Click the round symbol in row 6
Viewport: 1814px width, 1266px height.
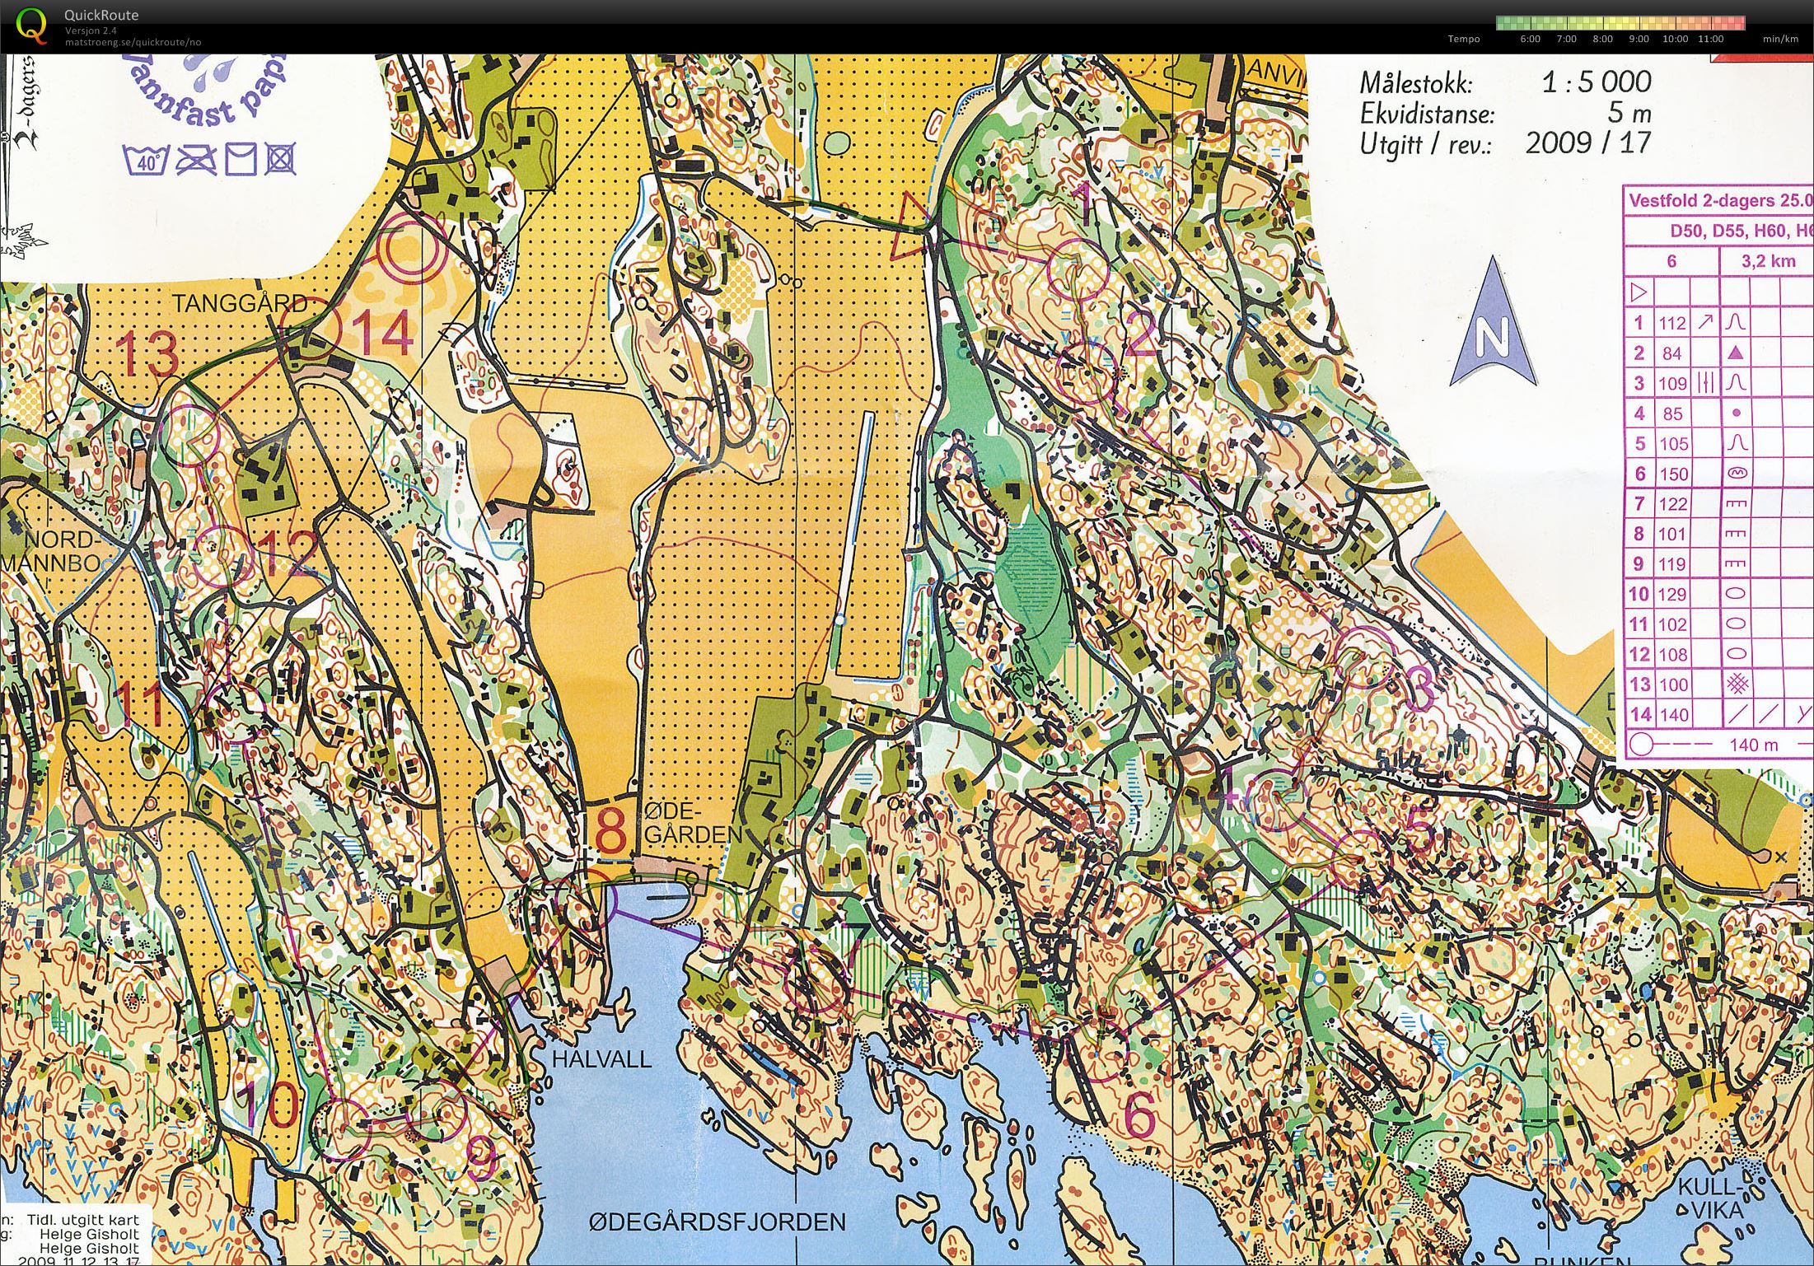click(x=1736, y=473)
